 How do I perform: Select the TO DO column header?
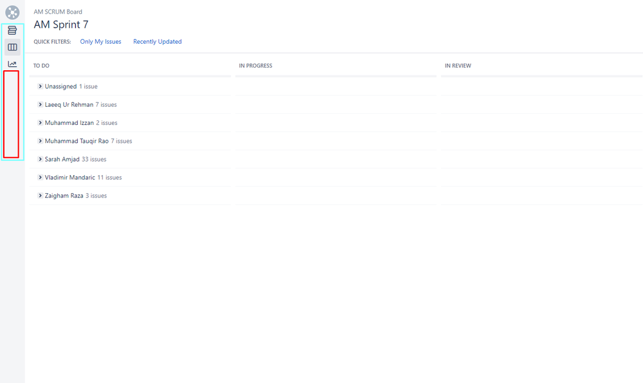pos(40,65)
